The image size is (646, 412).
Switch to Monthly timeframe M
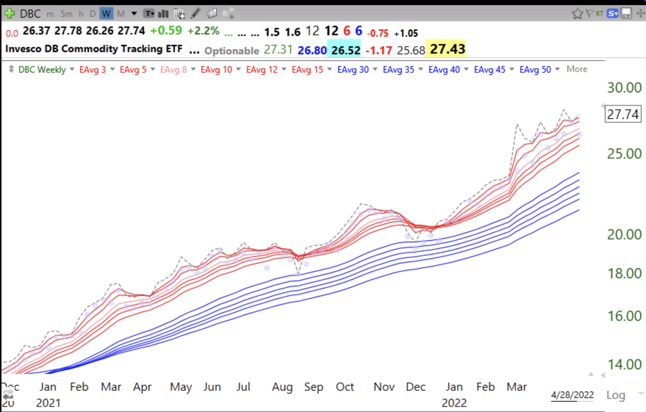(121, 14)
